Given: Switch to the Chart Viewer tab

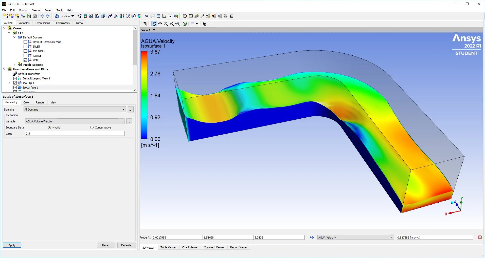Looking at the screenshot, I should pyautogui.click(x=190, y=247).
